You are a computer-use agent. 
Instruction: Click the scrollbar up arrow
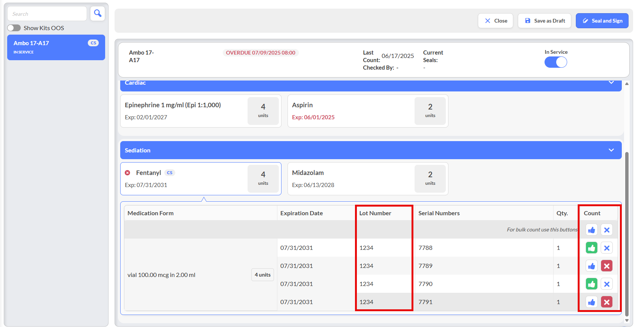click(627, 84)
